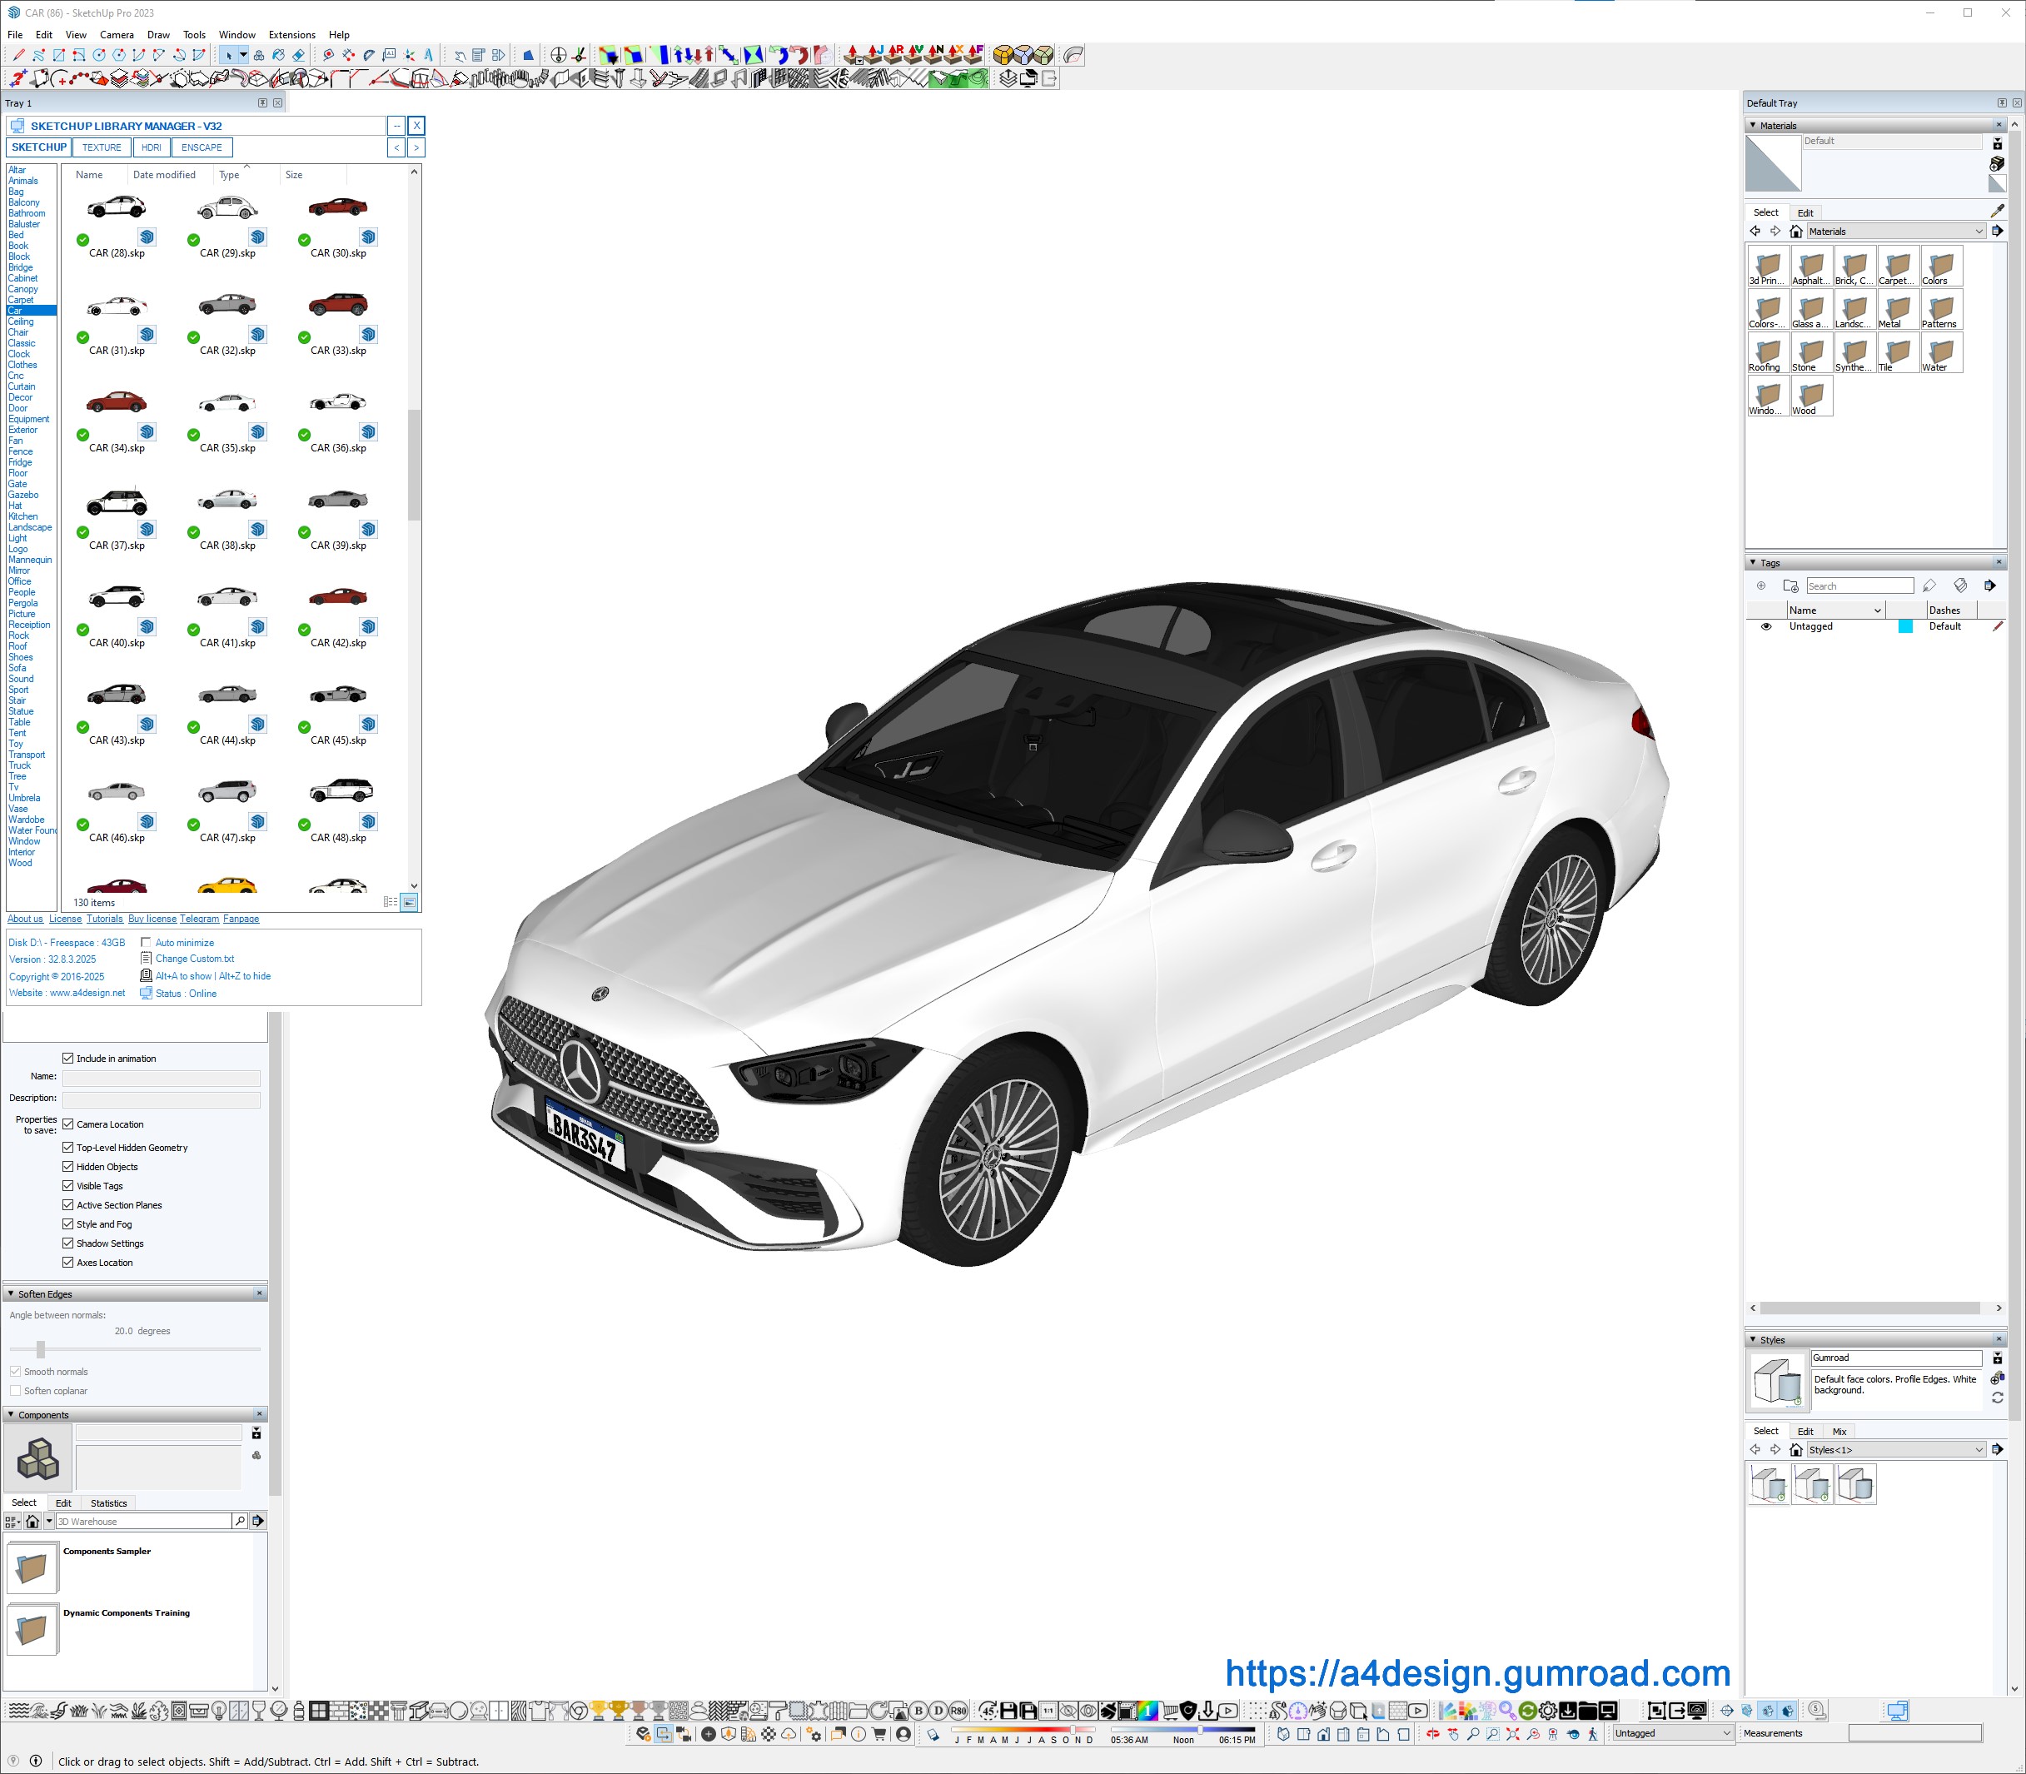
Task: Select CAR (33).skp thumbnail
Action: (x=337, y=305)
